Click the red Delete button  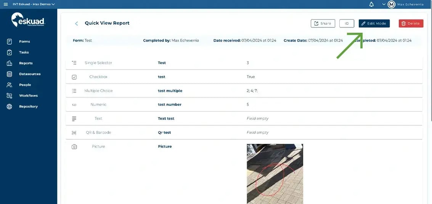point(411,24)
